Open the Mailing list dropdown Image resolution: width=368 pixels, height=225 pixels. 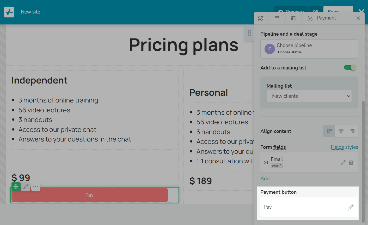tap(309, 96)
